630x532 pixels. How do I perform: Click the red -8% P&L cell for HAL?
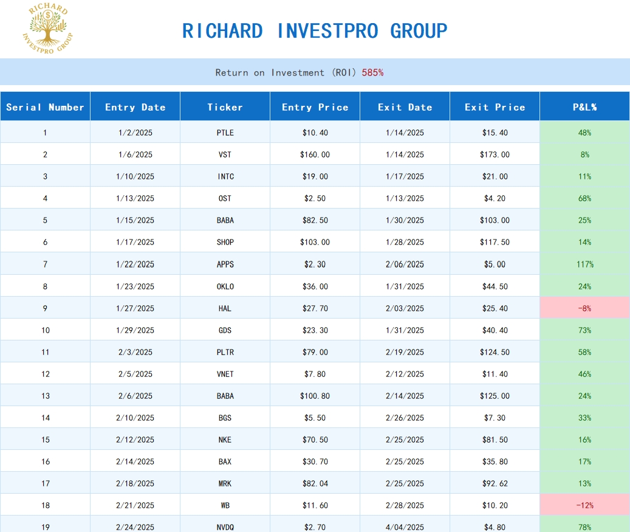584,308
